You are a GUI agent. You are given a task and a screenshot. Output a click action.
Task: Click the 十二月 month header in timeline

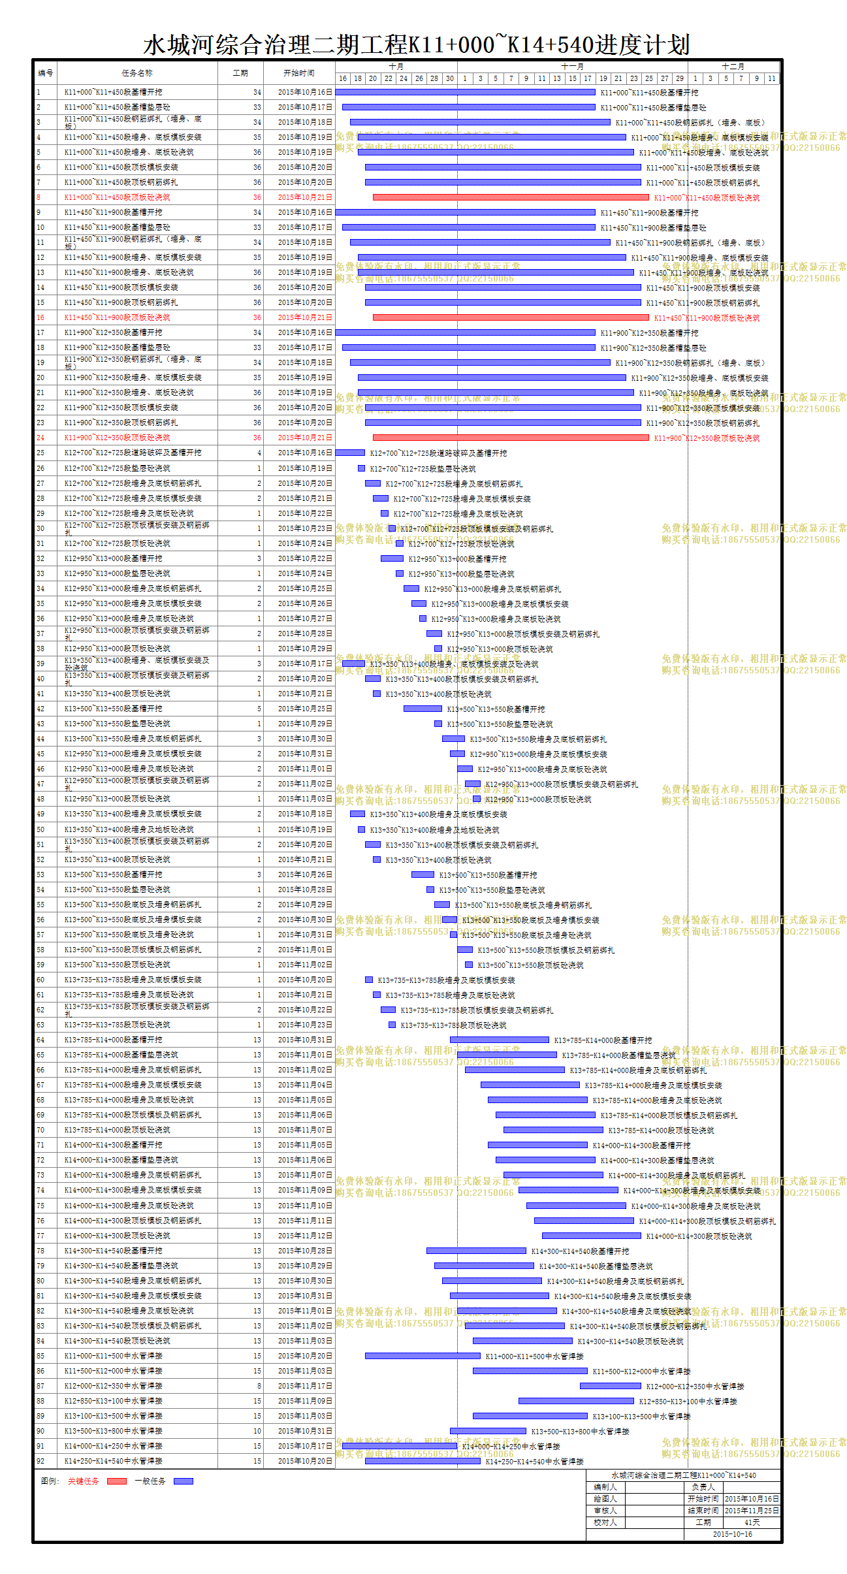(x=733, y=67)
